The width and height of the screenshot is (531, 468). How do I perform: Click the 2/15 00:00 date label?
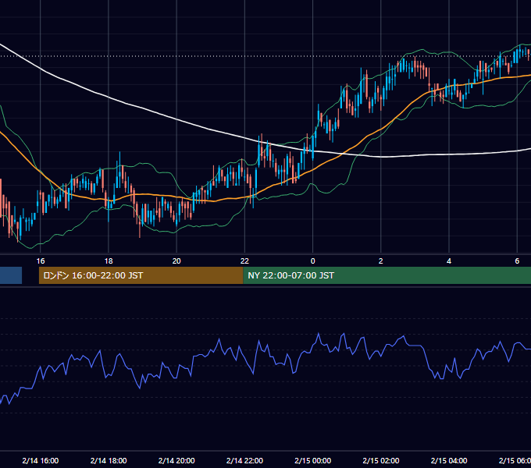tap(312, 460)
